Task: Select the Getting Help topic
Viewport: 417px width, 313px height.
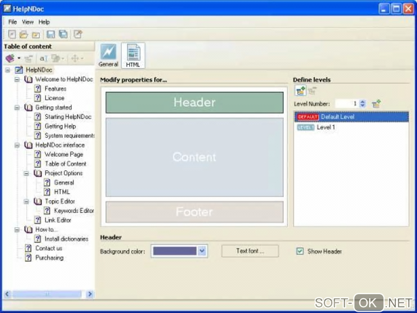Action: tap(61, 126)
